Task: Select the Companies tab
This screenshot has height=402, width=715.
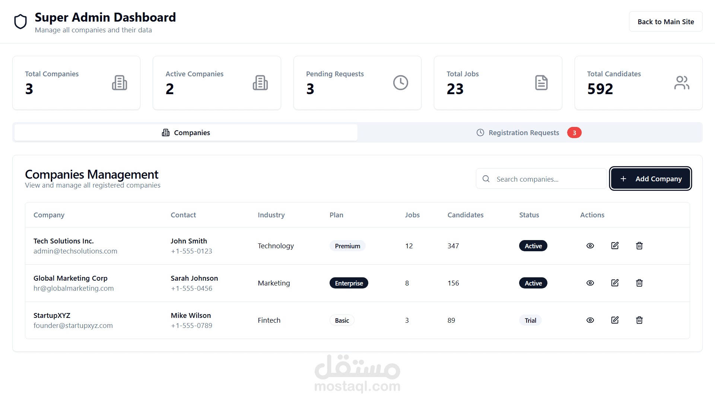Action: pyautogui.click(x=186, y=133)
